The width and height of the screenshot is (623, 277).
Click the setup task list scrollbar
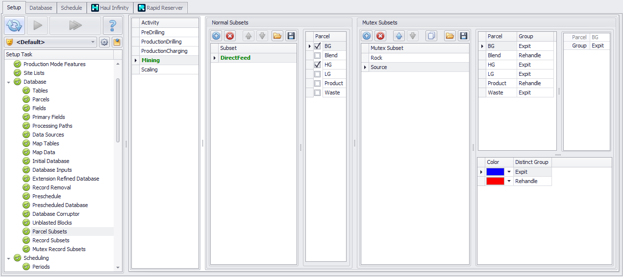[118, 110]
